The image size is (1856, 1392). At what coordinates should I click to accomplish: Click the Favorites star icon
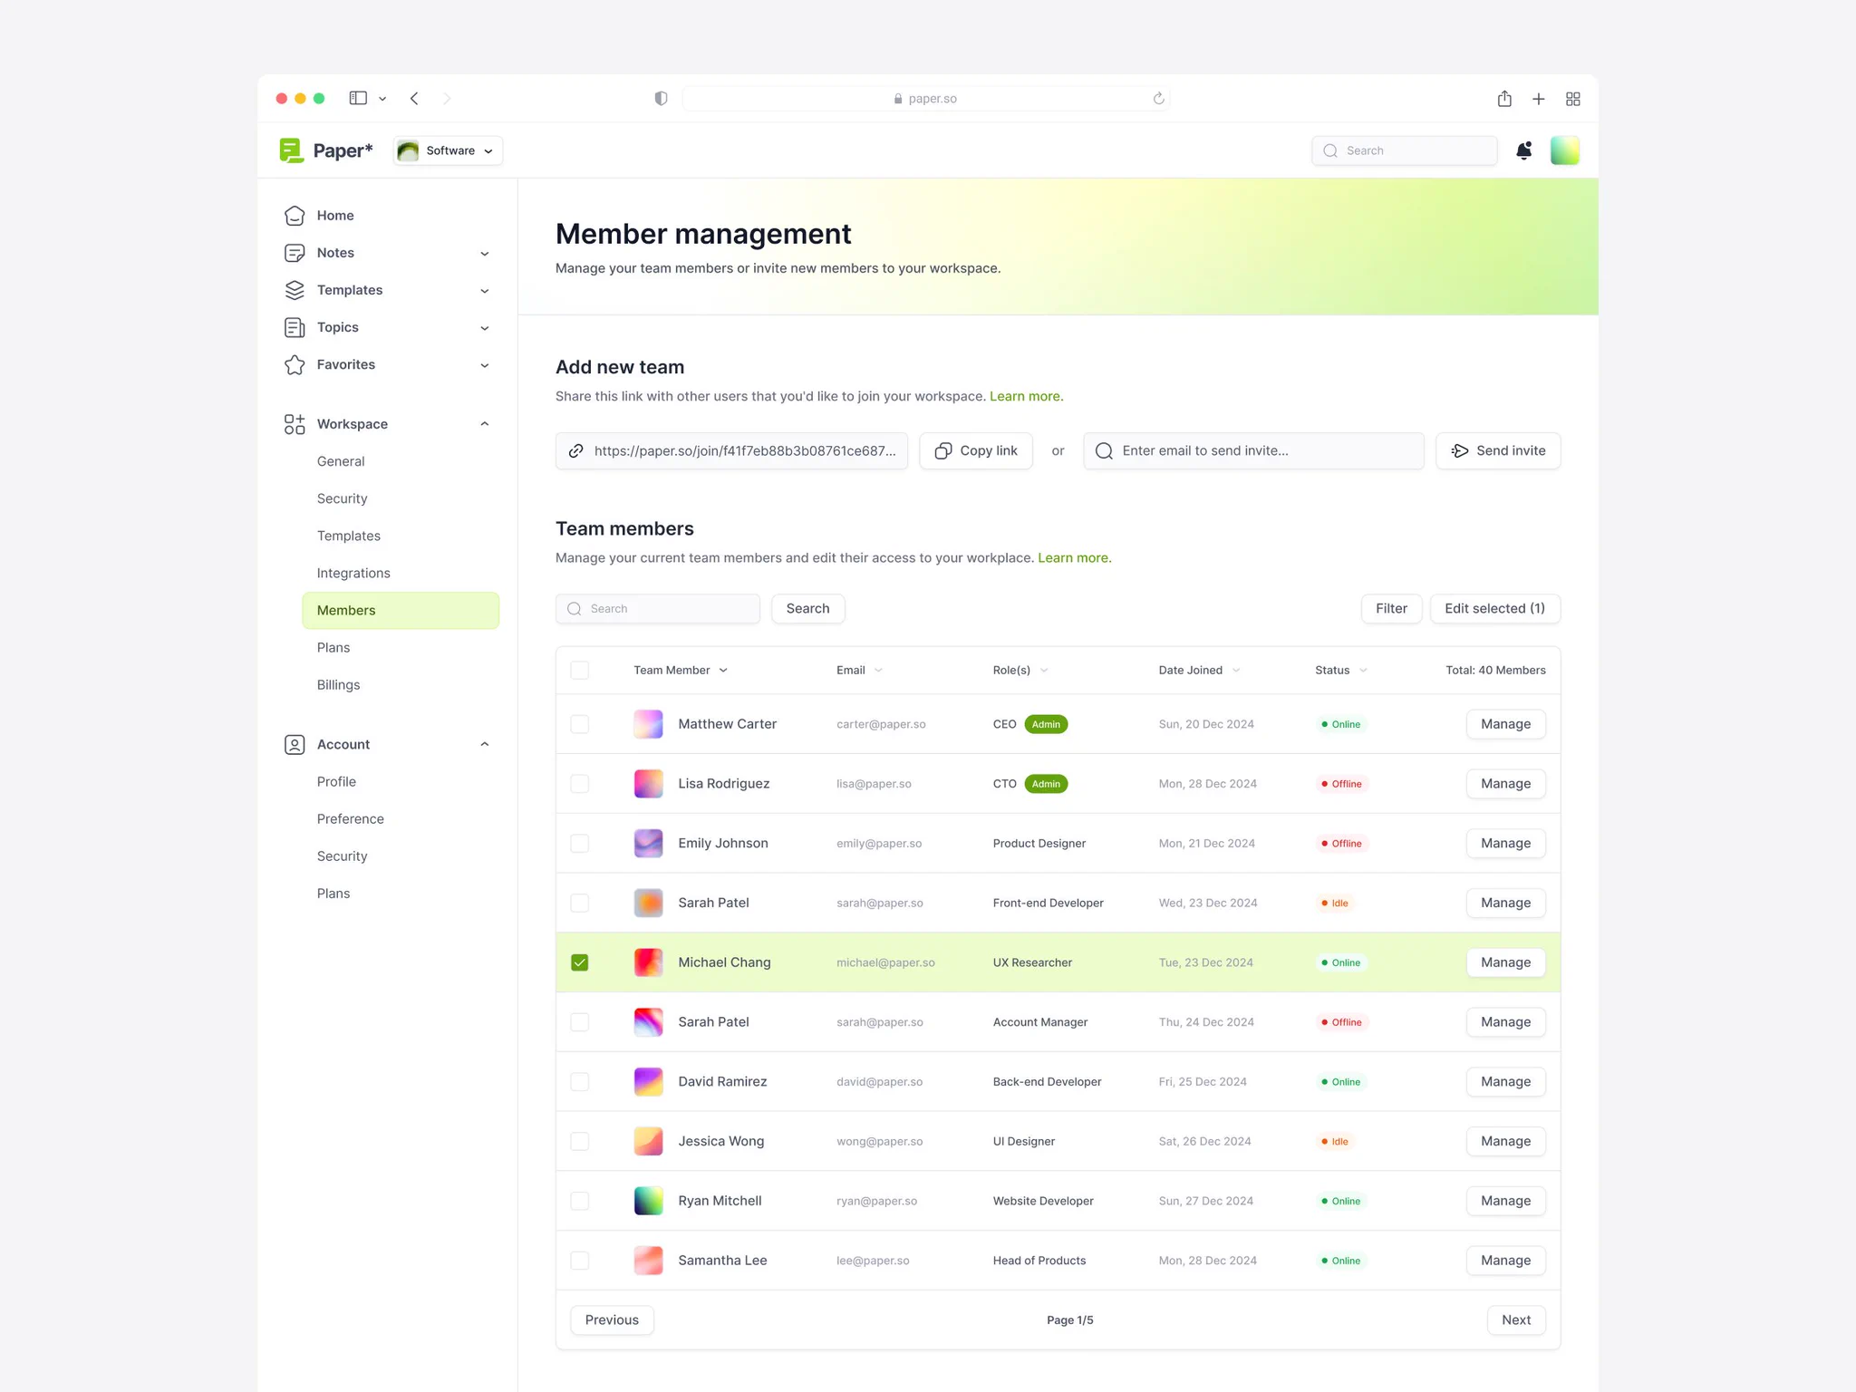pos(295,364)
